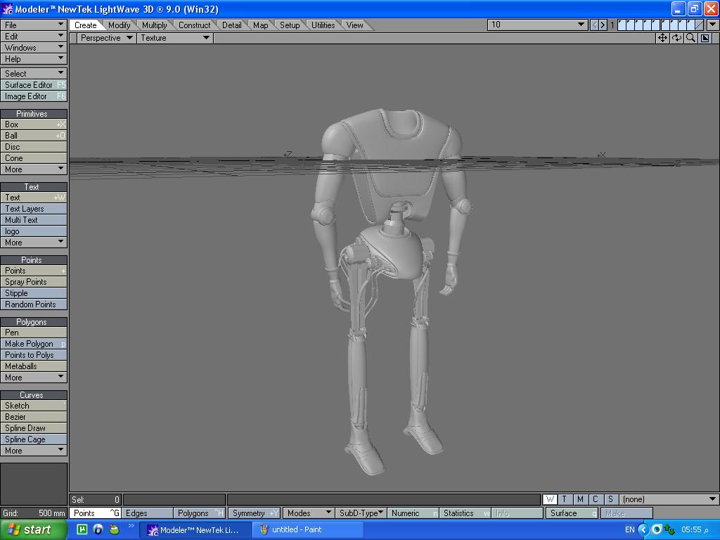This screenshot has width=720, height=540.
Task: Toggle the M morph map button
Action: tap(580, 499)
